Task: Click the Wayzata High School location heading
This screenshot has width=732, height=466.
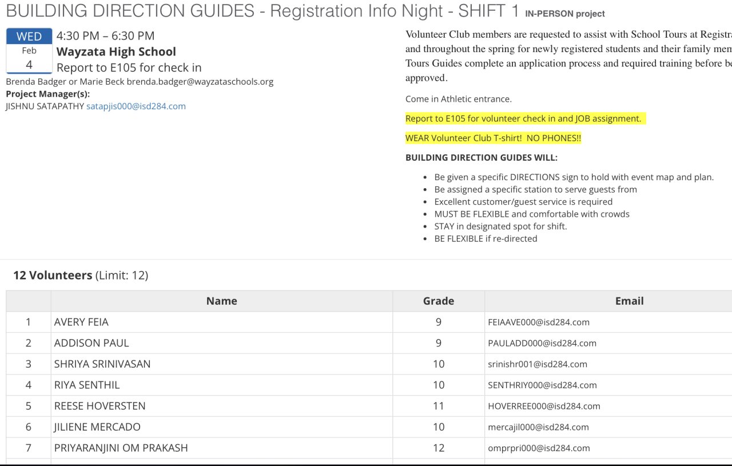Action: 116,51
